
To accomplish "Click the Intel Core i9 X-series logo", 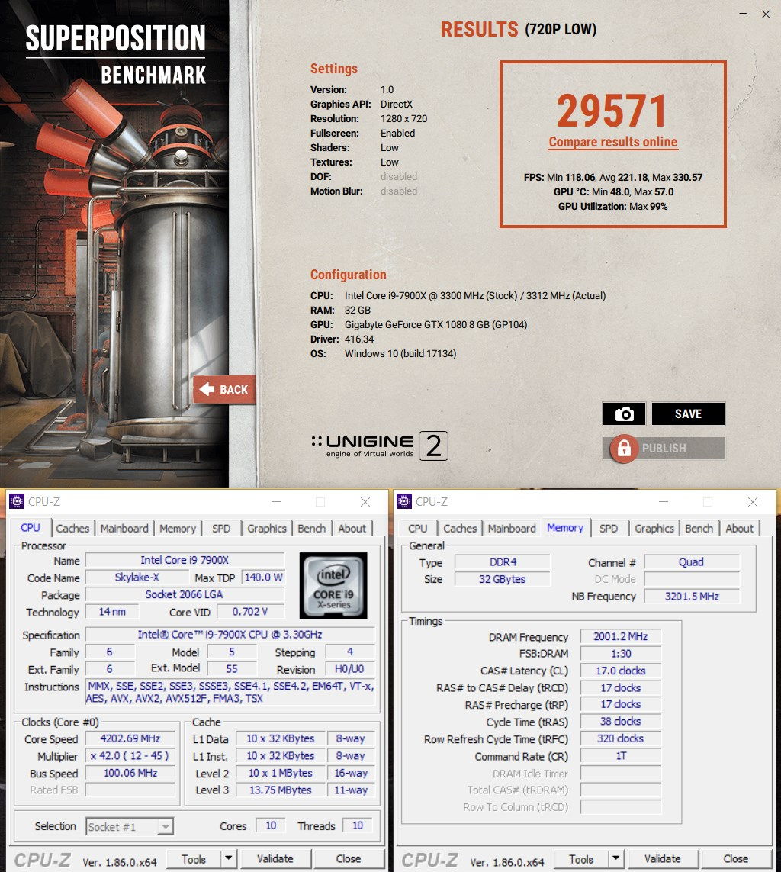I will click(x=333, y=586).
